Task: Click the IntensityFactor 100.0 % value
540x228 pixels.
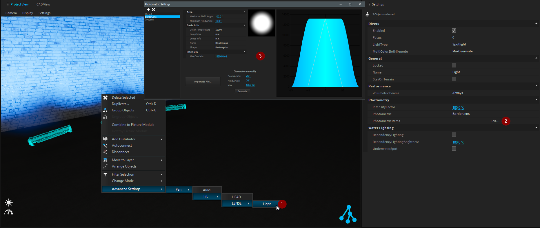Action: point(458,107)
